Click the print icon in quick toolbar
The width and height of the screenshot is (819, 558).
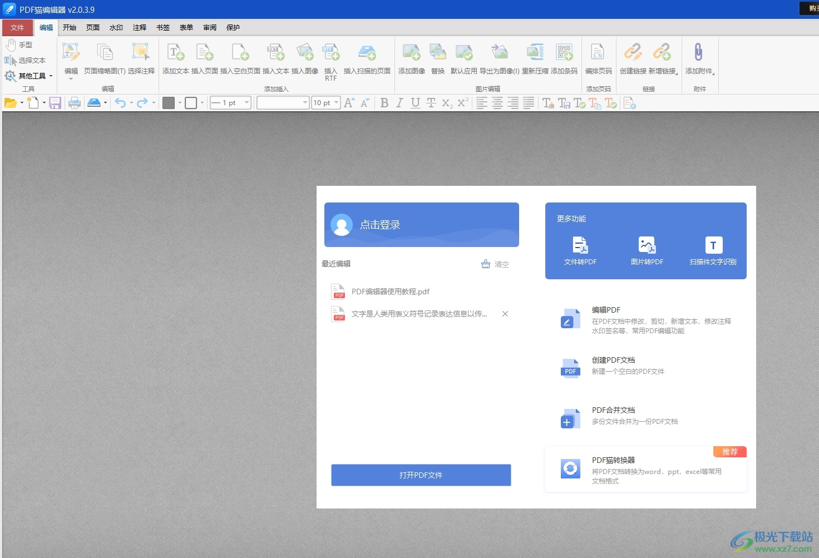tap(75, 103)
